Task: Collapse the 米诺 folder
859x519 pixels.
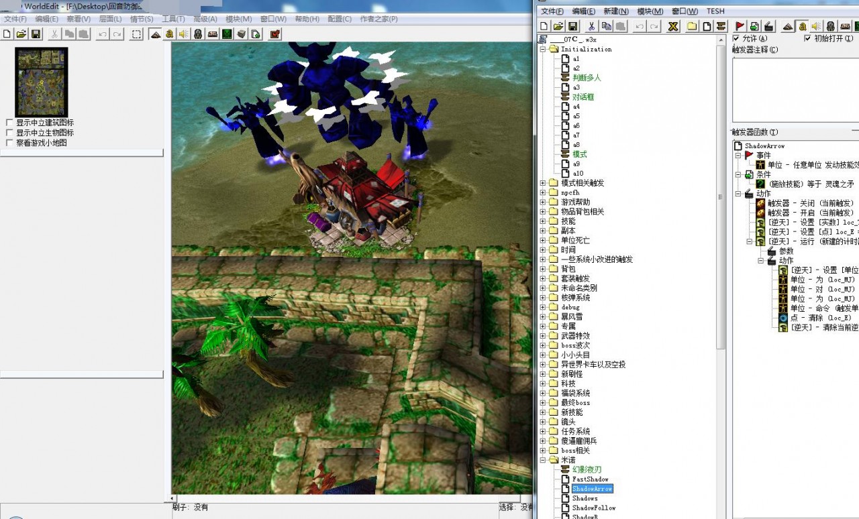Action: coord(543,460)
